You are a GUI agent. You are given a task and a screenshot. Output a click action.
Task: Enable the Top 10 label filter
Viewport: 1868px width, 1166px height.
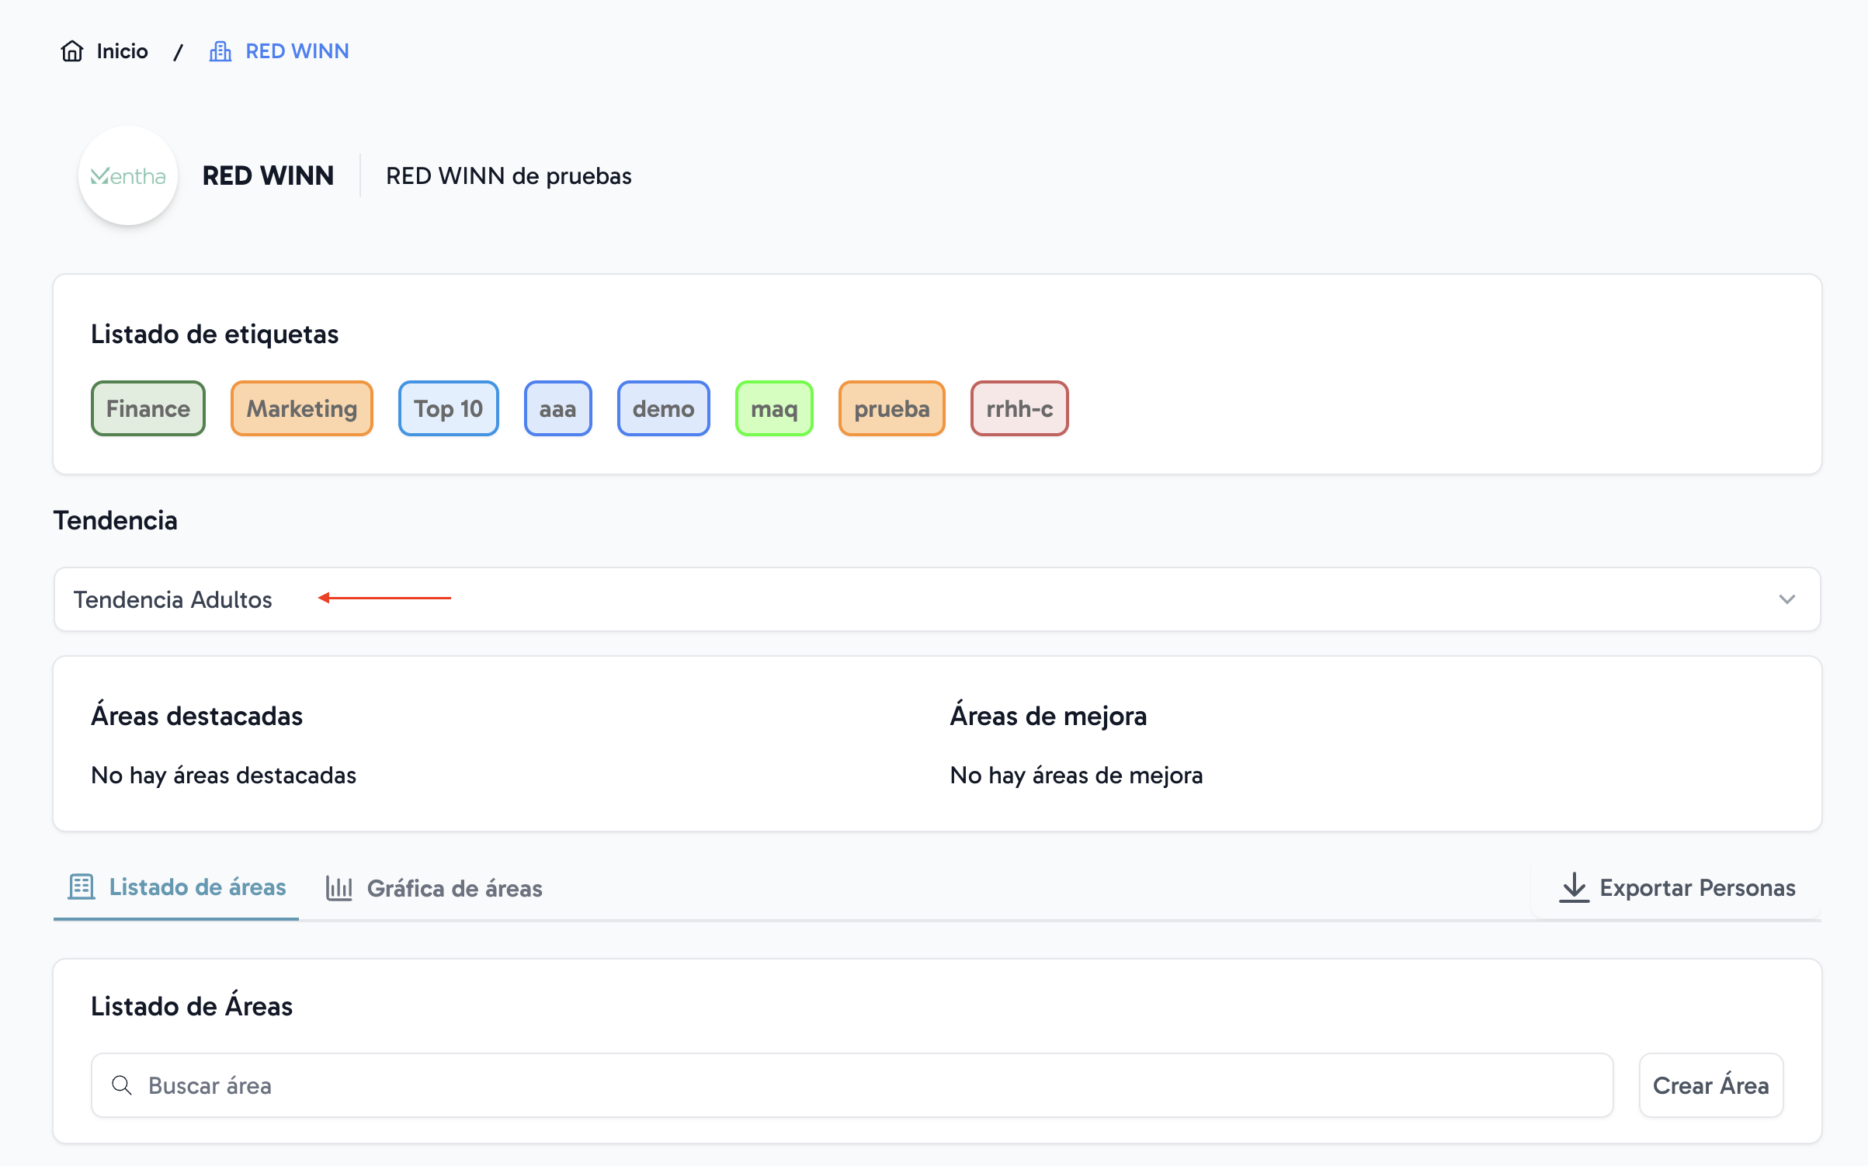449,408
